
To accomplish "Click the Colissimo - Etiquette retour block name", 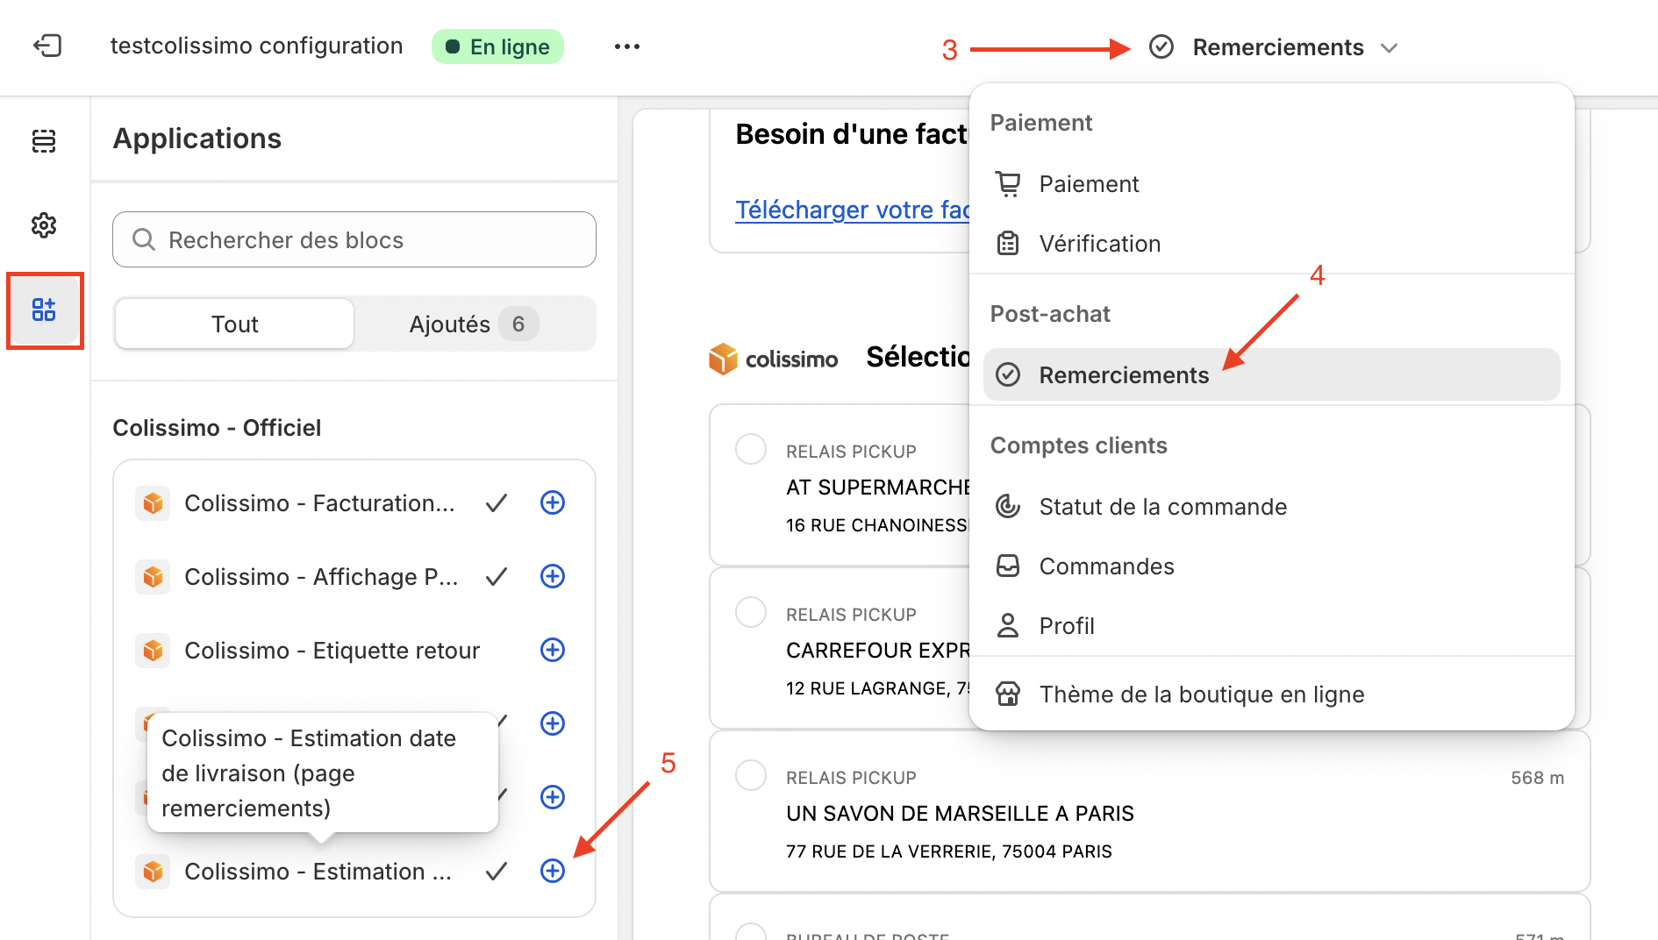I will 332,651.
